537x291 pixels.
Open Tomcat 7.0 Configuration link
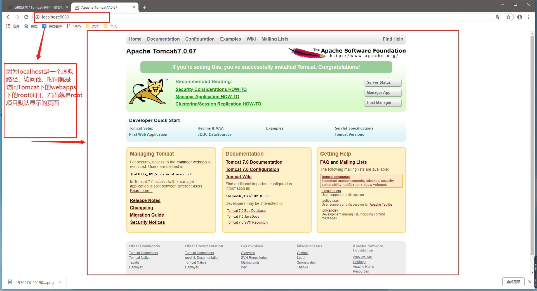tap(253, 170)
